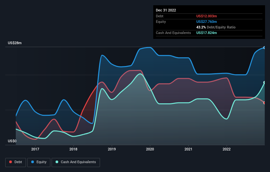Click the 2017 x-axis label
This screenshot has height=172, width=270.
click(35, 149)
